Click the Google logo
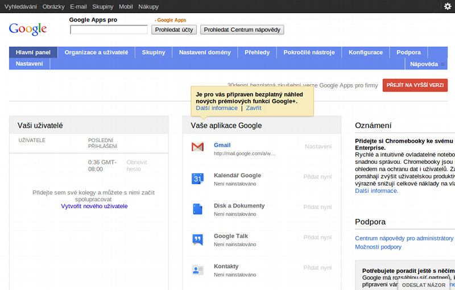The width and height of the screenshot is (455, 290). [x=27, y=29]
